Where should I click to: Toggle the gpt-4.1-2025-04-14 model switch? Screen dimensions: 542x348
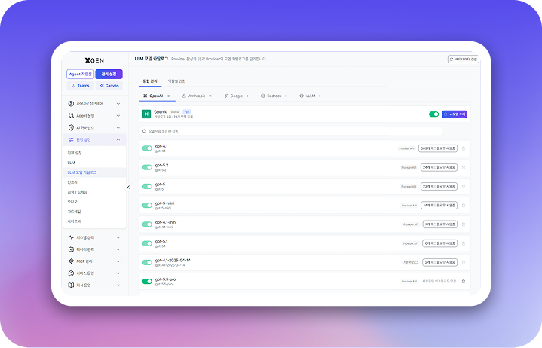click(147, 262)
